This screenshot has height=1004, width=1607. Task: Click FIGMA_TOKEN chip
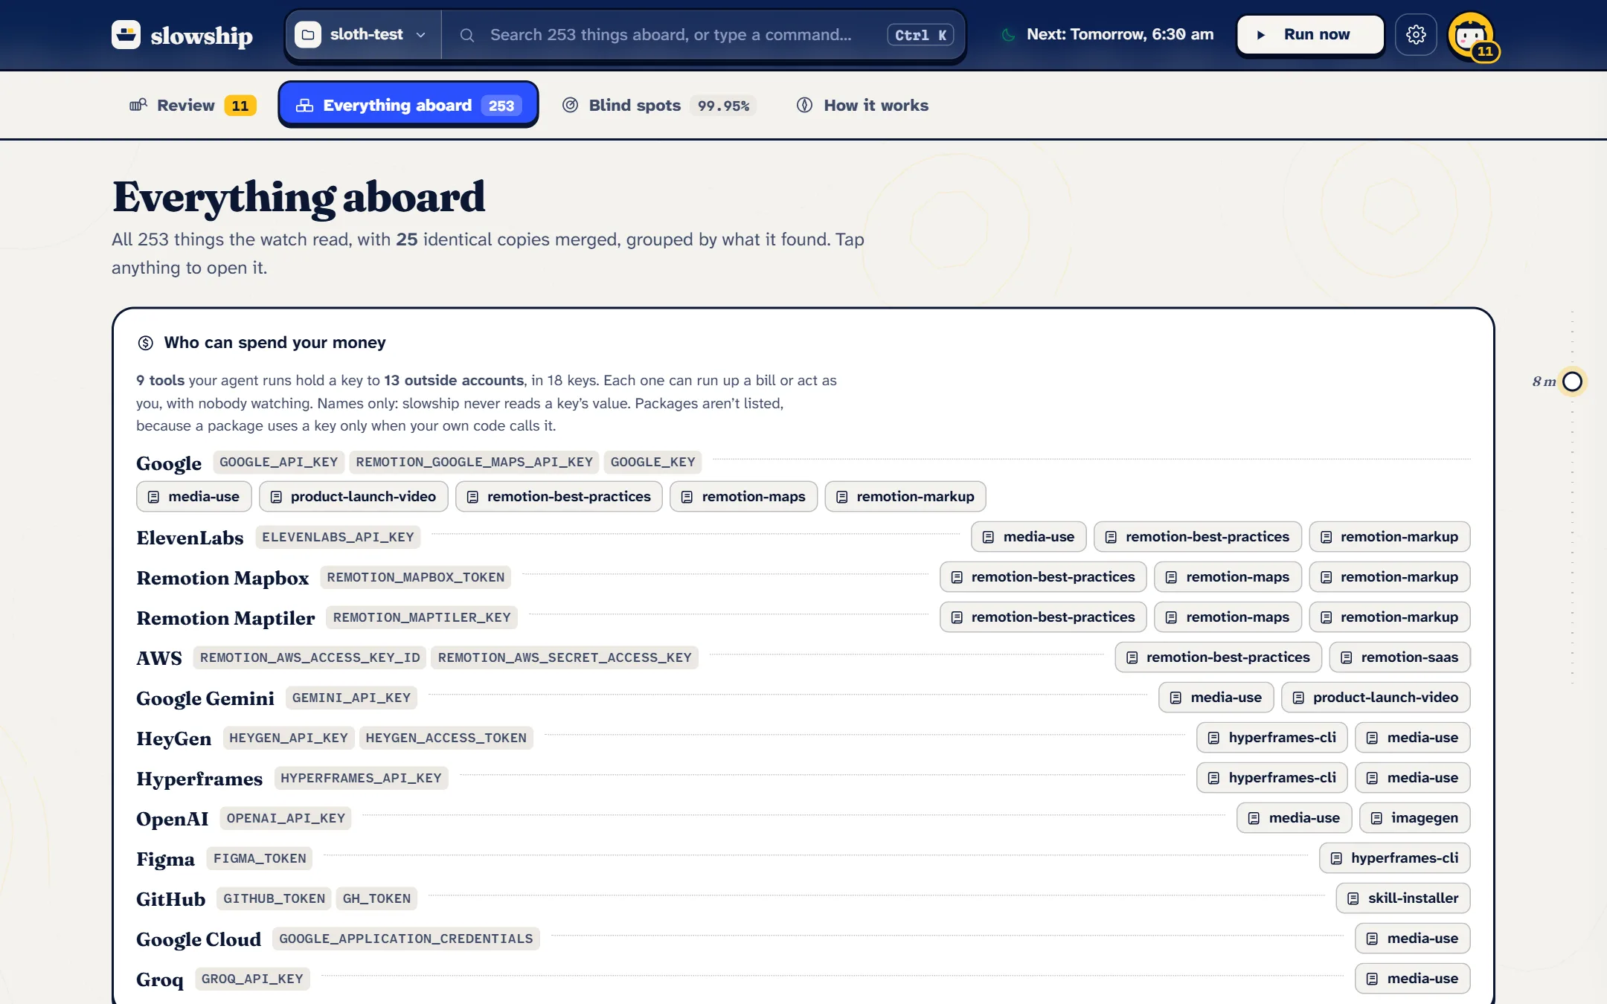pyautogui.click(x=260, y=858)
